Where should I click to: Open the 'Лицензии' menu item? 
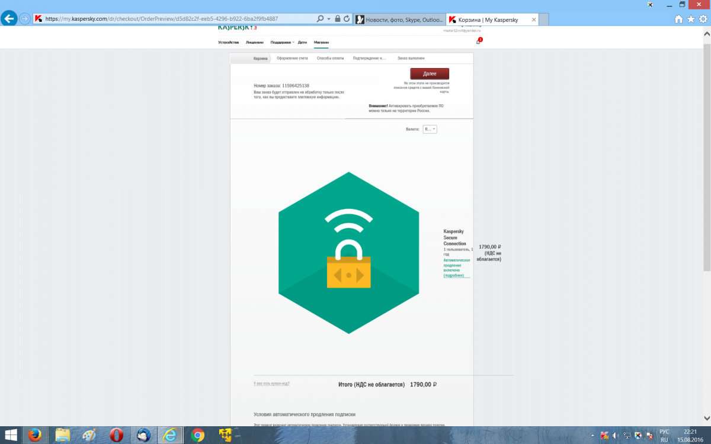click(x=254, y=43)
